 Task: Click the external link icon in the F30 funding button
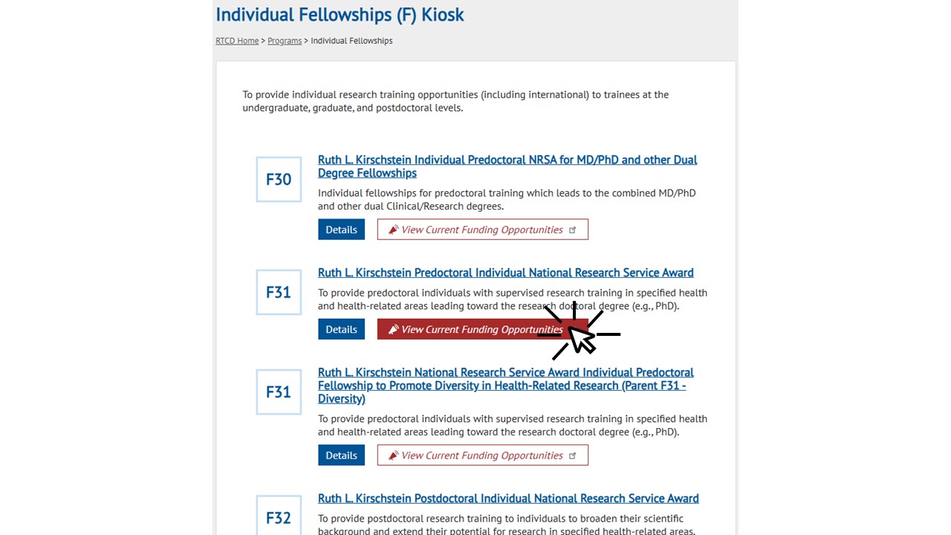coord(572,230)
